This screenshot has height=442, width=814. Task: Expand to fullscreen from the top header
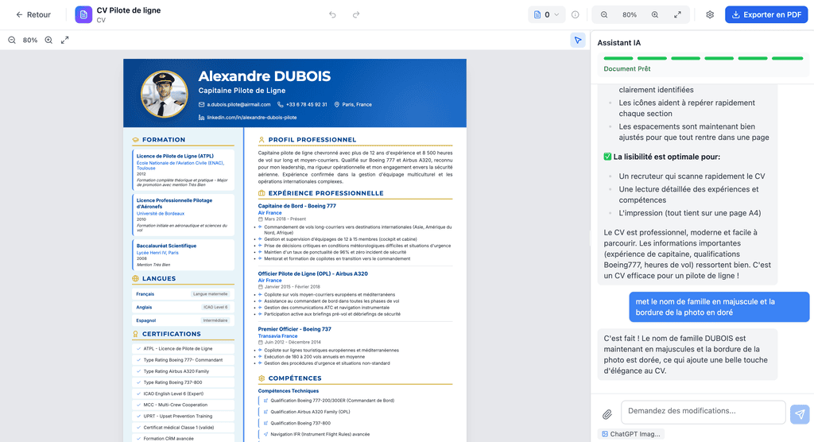coord(677,14)
